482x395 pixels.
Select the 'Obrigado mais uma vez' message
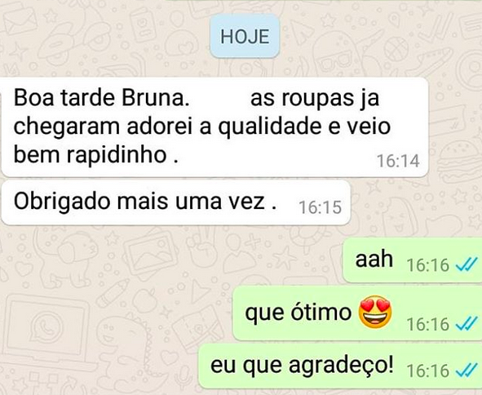point(176,202)
